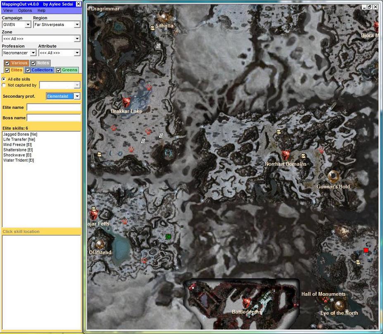Click the collector icon southwest of Drakkar Lake
This screenshot has width=383, height=334.
click(99, 154)
